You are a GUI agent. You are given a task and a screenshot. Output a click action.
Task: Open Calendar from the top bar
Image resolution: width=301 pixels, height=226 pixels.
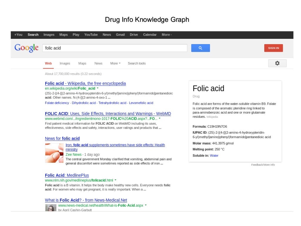(x=150, y=35)
